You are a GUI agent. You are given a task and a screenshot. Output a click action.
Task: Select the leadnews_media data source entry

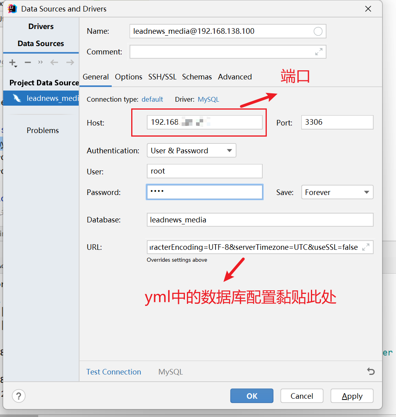[x=41, y=98]
